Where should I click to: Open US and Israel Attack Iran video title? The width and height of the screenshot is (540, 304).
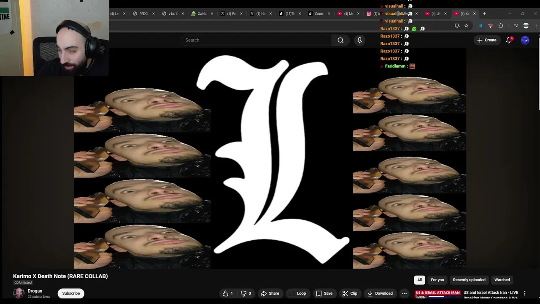(491, 295)
